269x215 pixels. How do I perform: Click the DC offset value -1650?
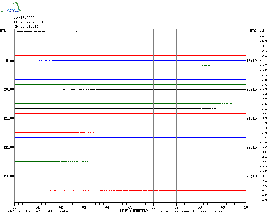click(x=264, y=114)
